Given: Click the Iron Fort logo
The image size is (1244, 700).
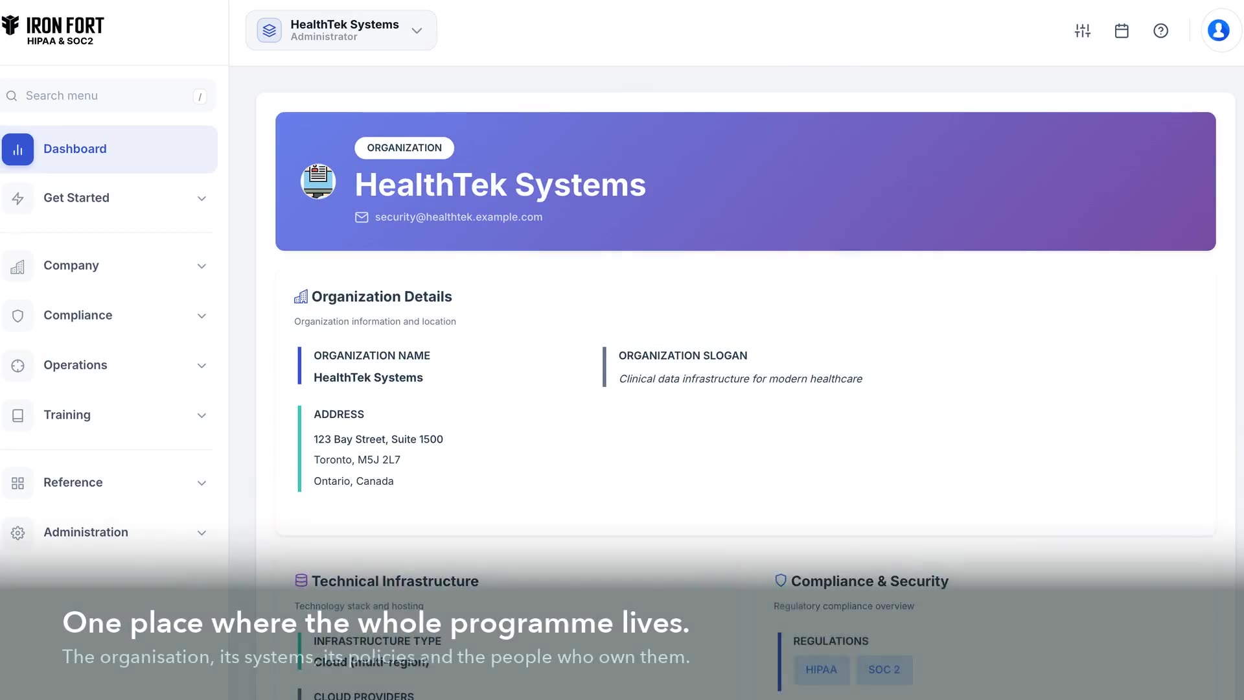Looking at the screenshot, I should [52, 30].
